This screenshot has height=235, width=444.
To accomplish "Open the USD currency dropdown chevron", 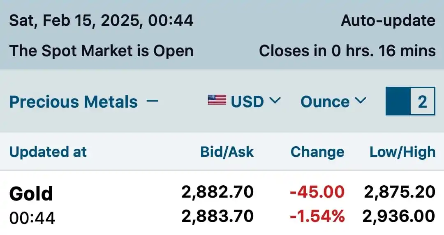I will click(x=275, y=101).
